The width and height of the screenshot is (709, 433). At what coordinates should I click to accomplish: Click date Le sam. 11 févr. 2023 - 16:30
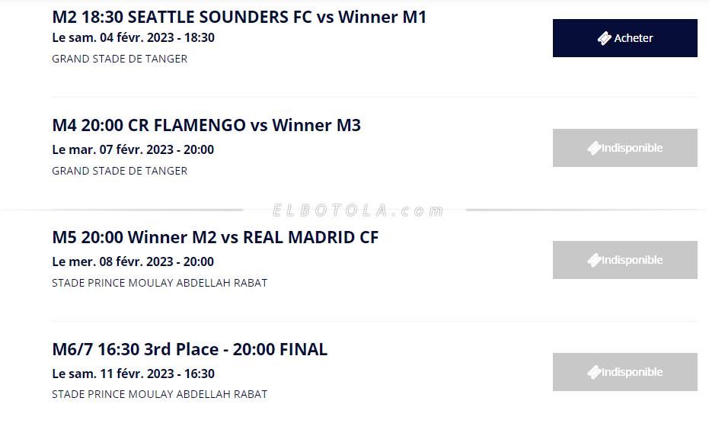click(x=133, y=374)
